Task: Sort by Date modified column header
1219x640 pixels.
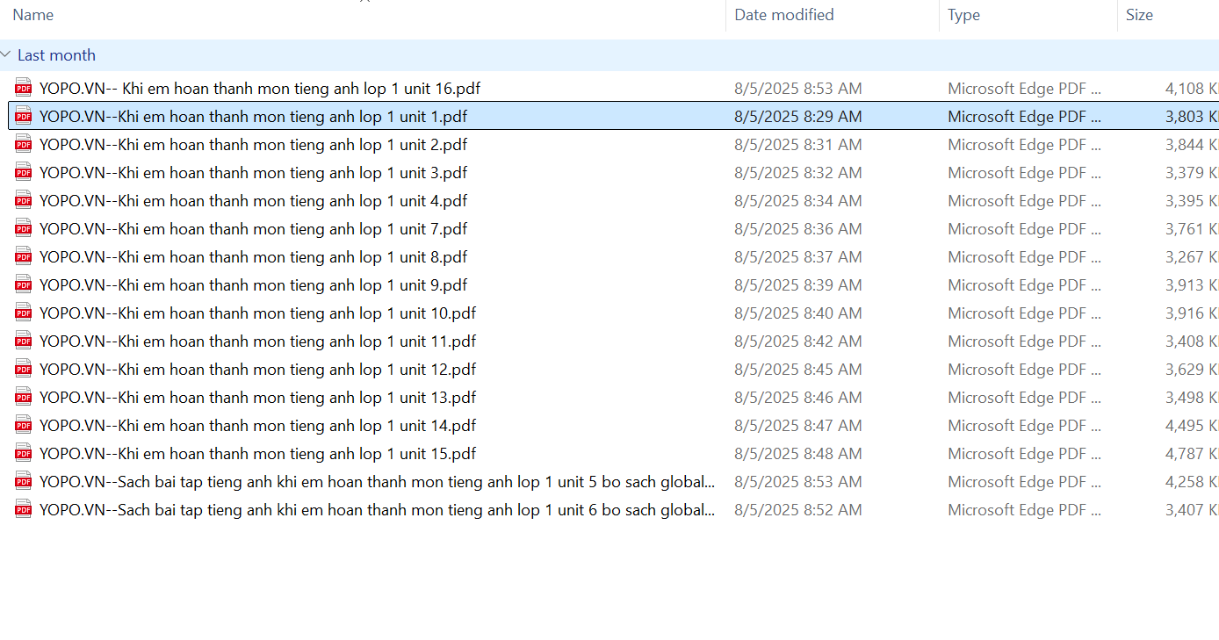Action: pyautogui.click(x=783, y=15)
